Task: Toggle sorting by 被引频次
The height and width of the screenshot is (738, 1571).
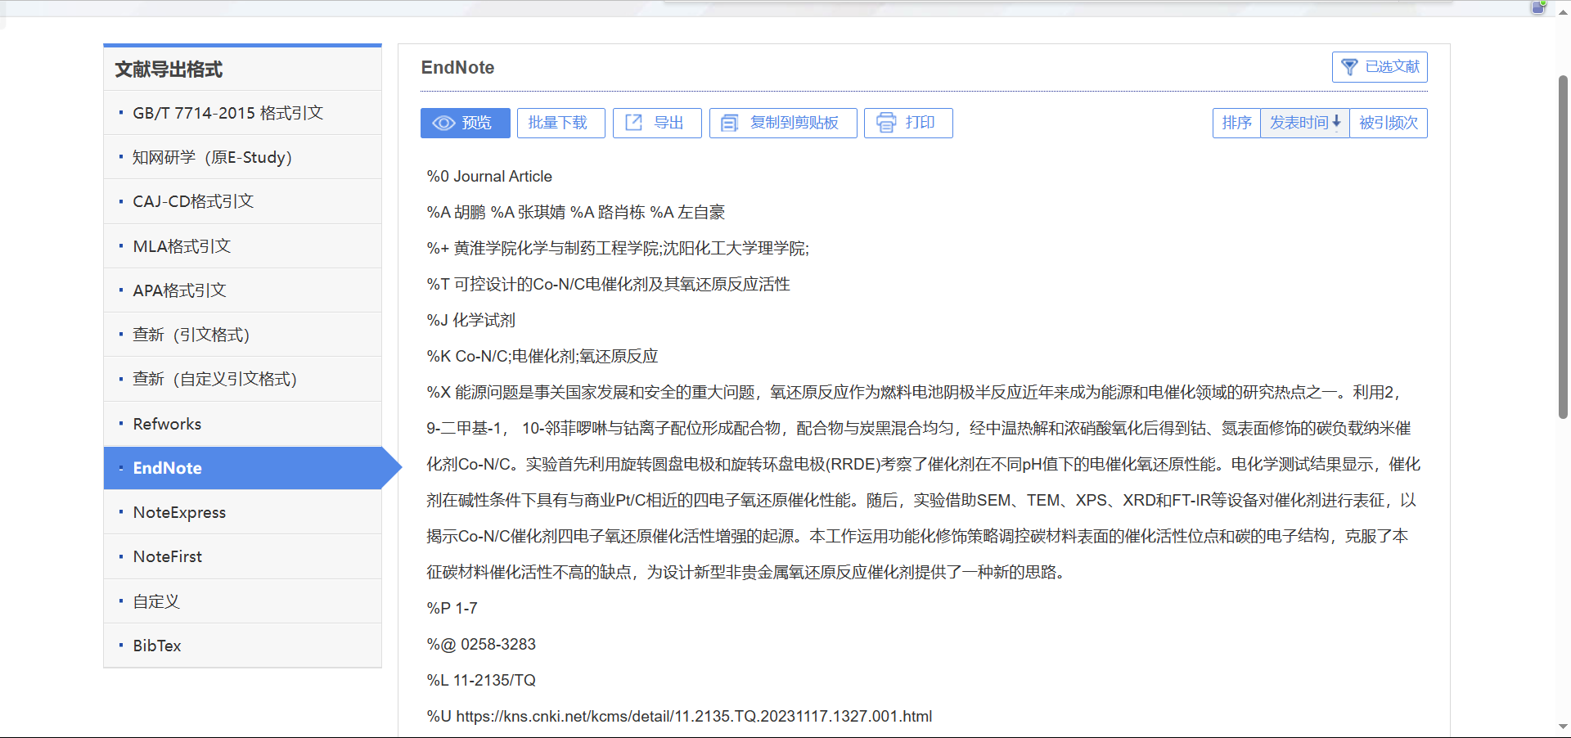Action: (1388, 123)
